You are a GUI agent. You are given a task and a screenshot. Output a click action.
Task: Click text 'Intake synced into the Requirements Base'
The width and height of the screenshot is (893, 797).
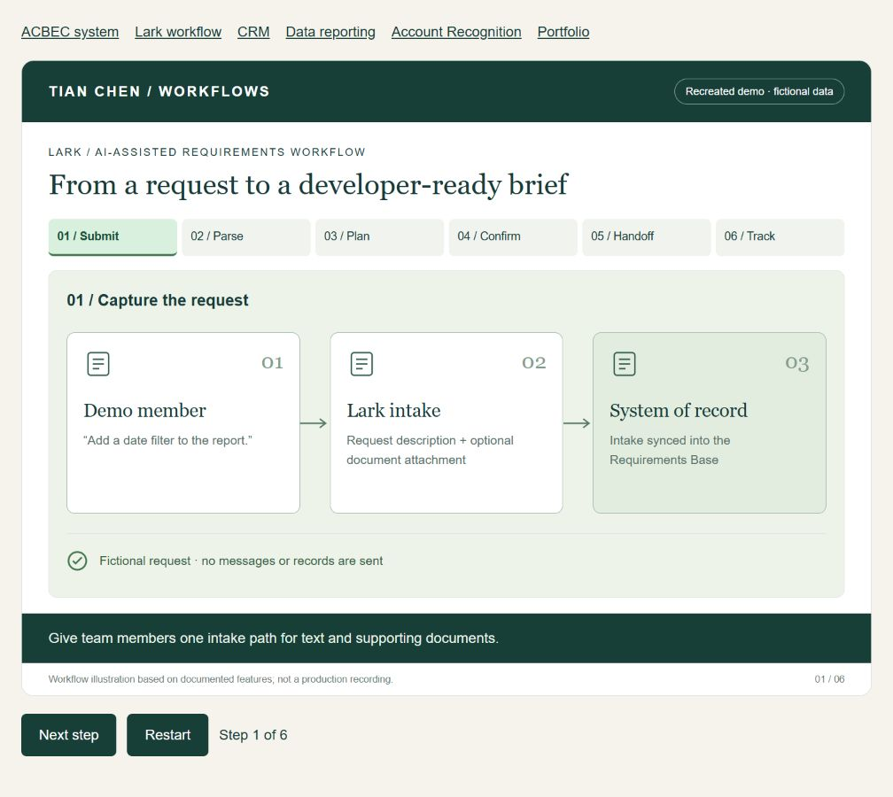coord(670,450)
